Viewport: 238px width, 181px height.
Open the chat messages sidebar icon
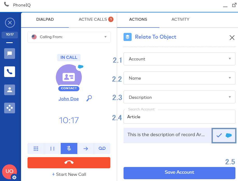[x=10, y=53]
